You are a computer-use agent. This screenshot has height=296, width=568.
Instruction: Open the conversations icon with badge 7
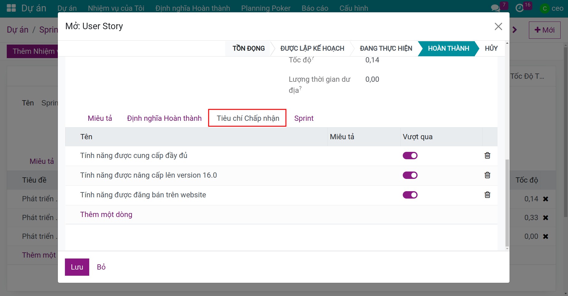click(x=496, y=8)
